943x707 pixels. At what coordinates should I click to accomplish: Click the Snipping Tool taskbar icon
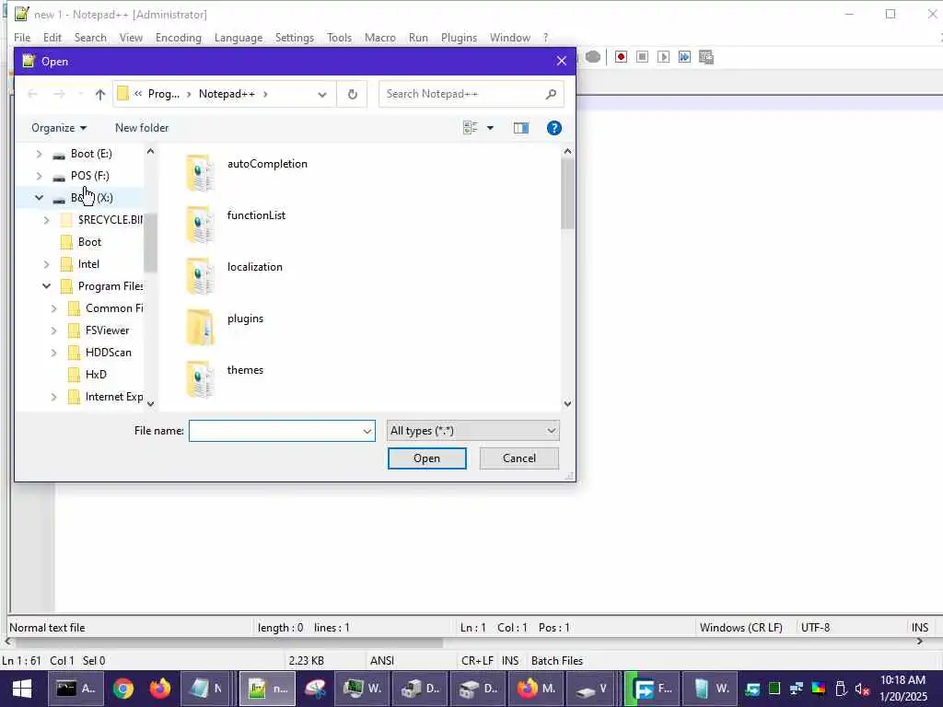point(315,689)
